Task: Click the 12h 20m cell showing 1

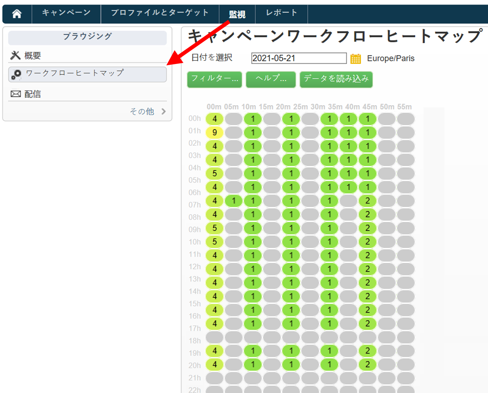Action: (291, 269)
